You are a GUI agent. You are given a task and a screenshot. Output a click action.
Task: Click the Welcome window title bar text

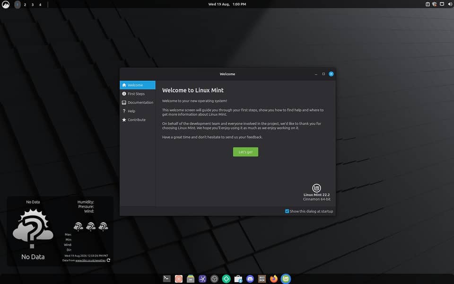coord(227,74)
